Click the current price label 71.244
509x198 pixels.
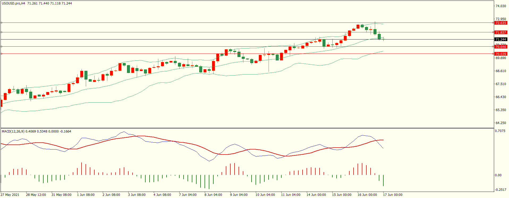point(500,39)
